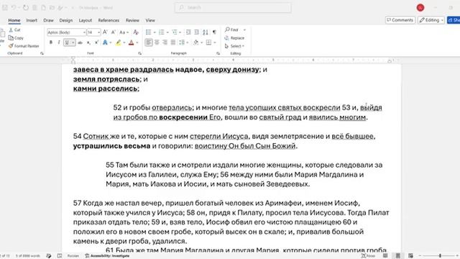
Task: Apply superscript formatting
Action: (x=96, y=42)
